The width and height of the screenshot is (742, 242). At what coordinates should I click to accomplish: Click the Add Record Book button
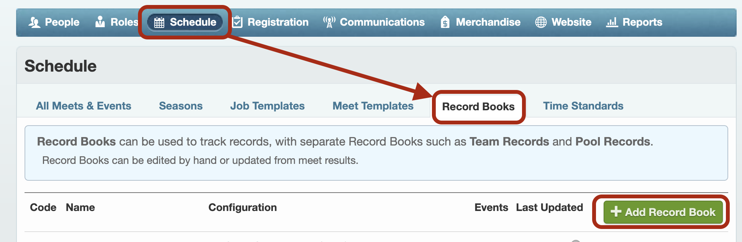point(663,212)
